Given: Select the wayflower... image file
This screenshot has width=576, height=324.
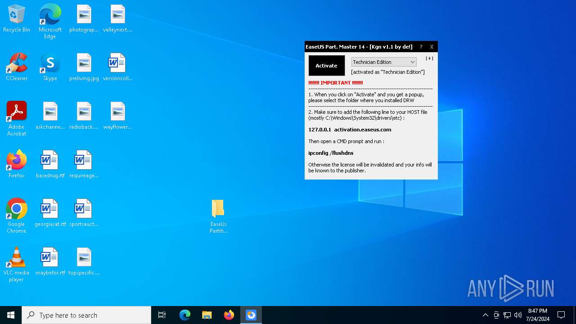Looking at the screenshot, I should point(117,116).
